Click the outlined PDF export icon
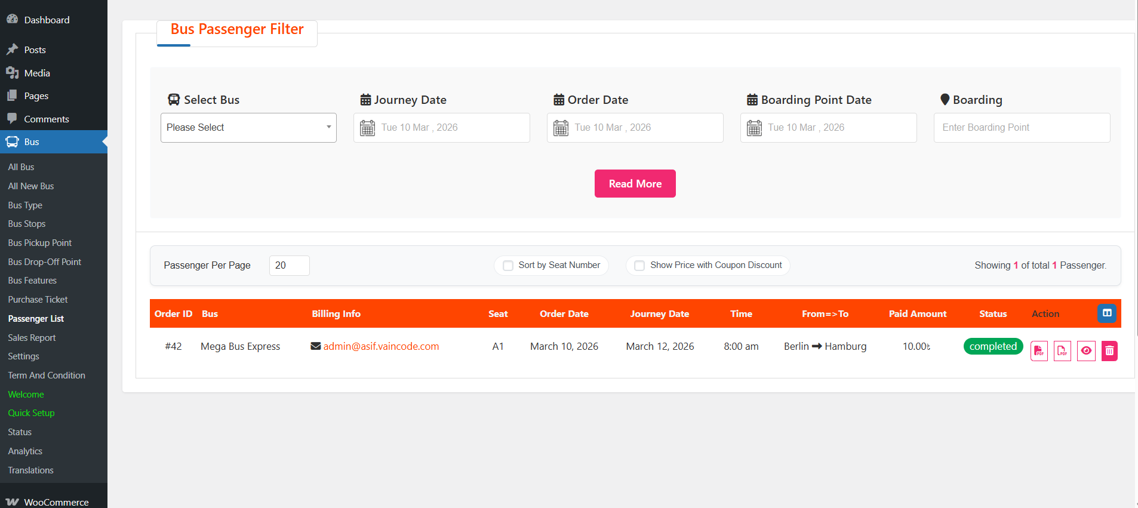This screenshot has width=1138, height=508. [x=1062, y=351]
